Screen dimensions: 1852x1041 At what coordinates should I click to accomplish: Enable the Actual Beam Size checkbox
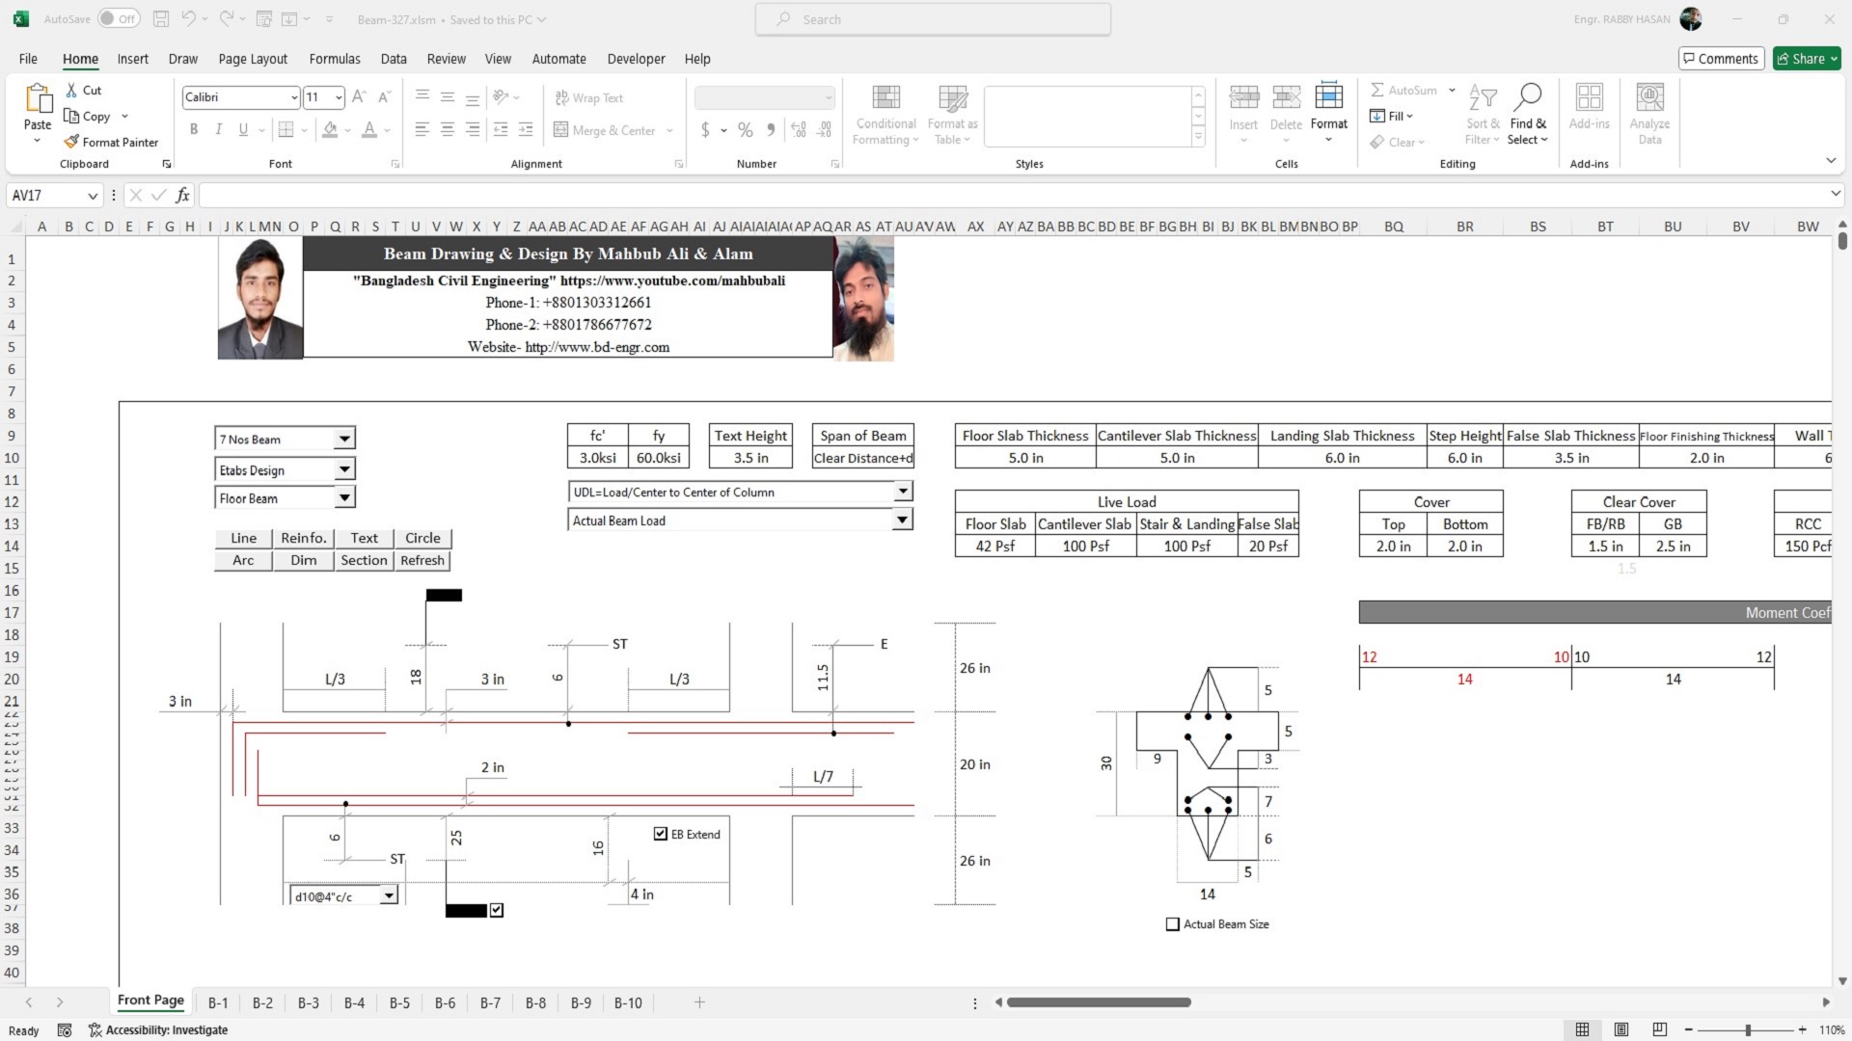(1173, 924)
